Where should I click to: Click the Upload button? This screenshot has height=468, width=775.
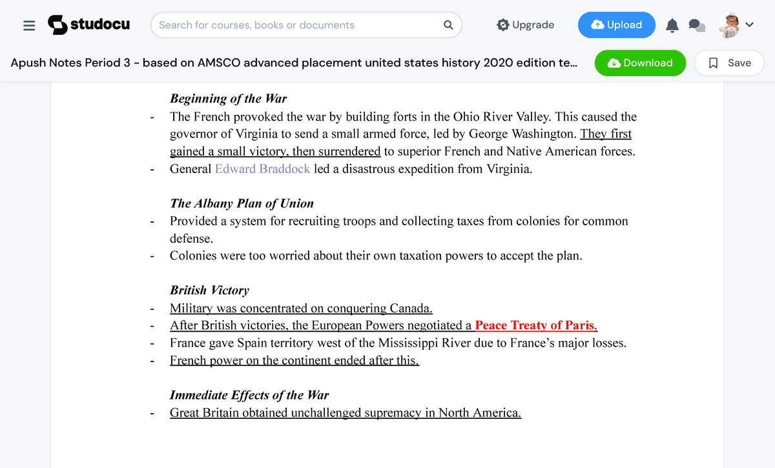pos(616,25)
